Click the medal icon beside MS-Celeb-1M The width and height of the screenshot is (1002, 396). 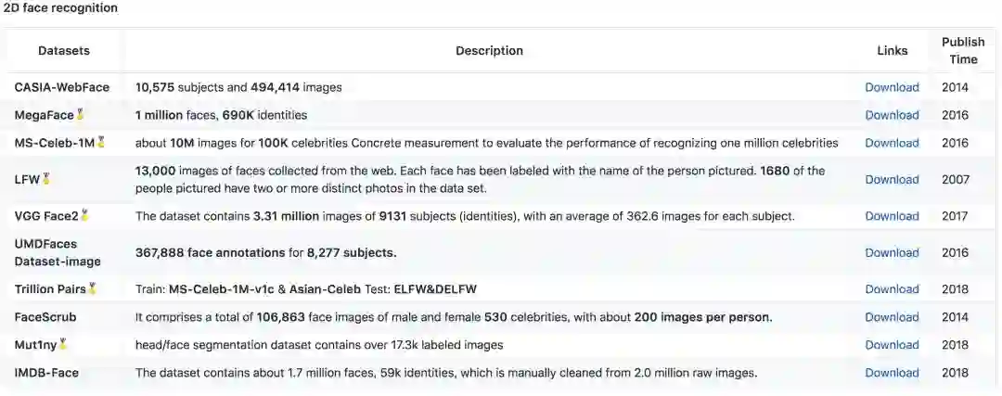tap(101, 143)
